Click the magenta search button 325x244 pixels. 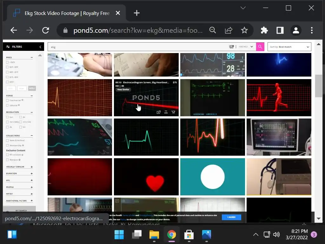(x=260, y=47)
